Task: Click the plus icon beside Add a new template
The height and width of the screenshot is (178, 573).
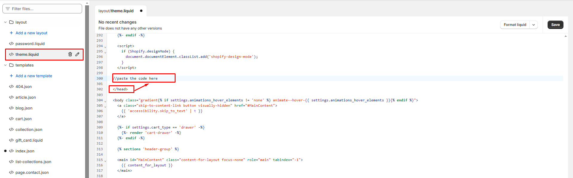Action: pyautogui.click(x=11, y=76)
